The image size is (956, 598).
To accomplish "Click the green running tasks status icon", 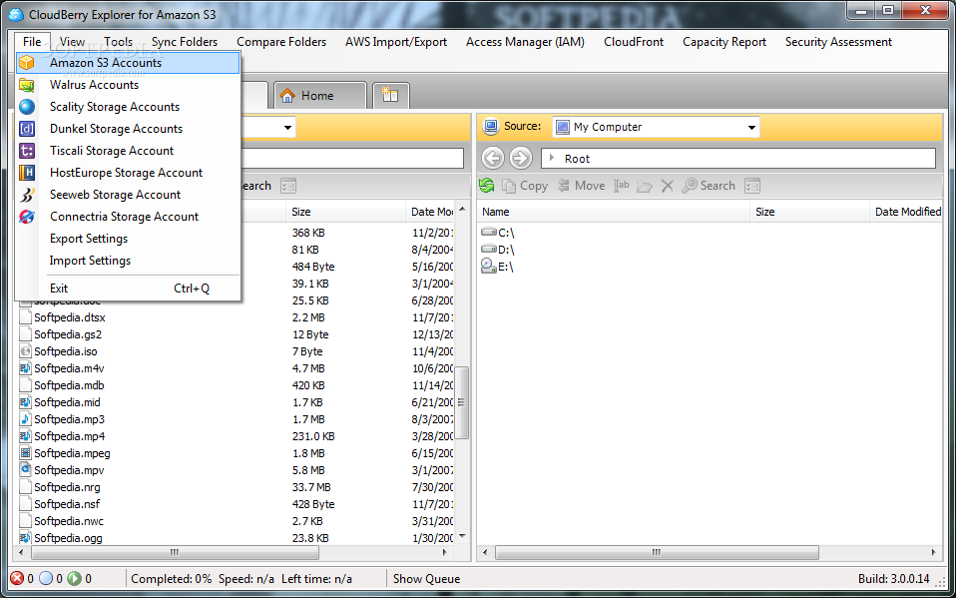I will tap(74, 578).
